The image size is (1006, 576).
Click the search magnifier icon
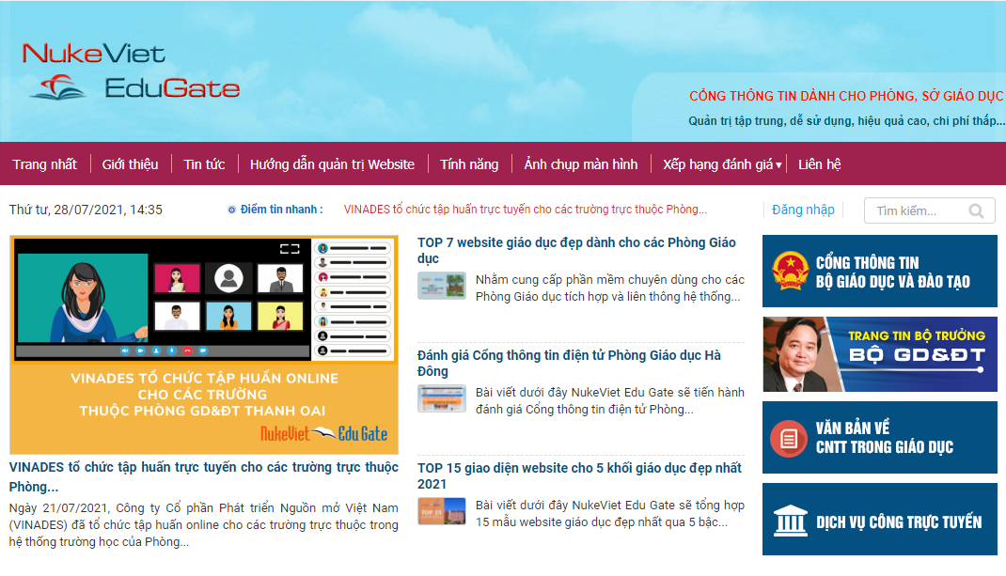(976, 211)
